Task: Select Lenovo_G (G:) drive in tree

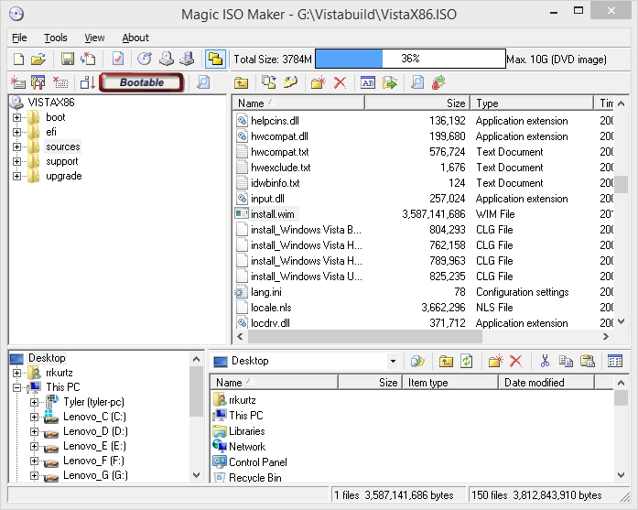Action: tap(95, 475)
